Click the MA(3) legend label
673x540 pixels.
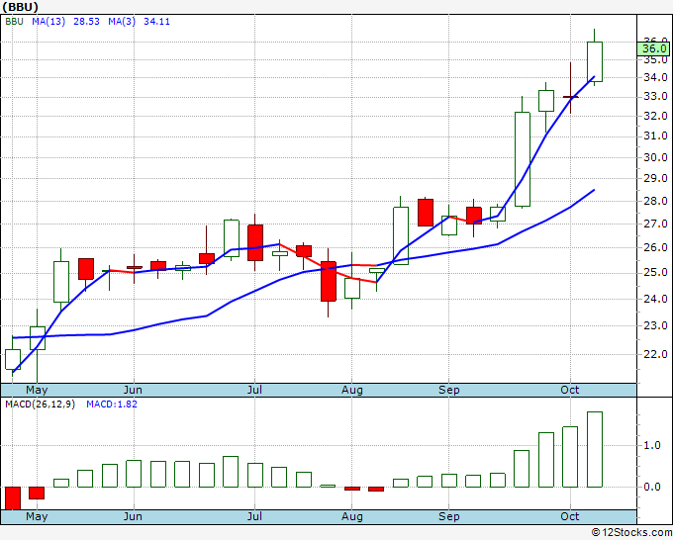(122, 22)
